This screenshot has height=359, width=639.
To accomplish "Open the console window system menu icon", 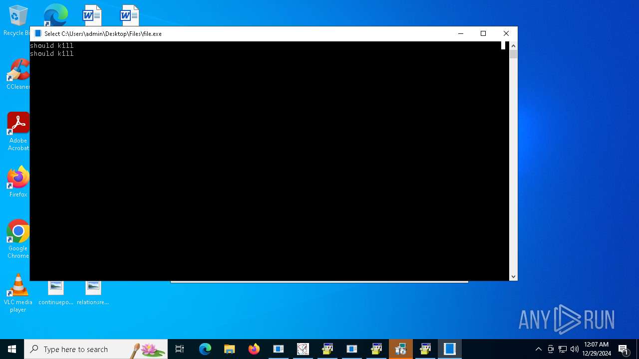I will tap(37, 33).
